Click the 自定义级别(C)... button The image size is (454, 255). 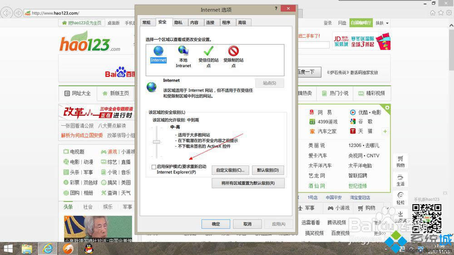[x=230, y=170]
